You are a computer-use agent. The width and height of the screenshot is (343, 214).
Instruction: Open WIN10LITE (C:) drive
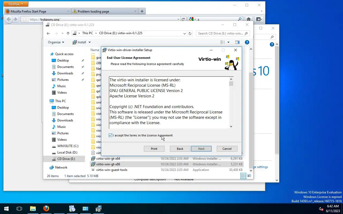click(x=68, y=146)
